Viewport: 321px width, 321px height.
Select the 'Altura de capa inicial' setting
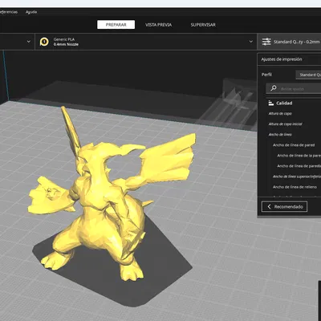(x=285, y=124)
